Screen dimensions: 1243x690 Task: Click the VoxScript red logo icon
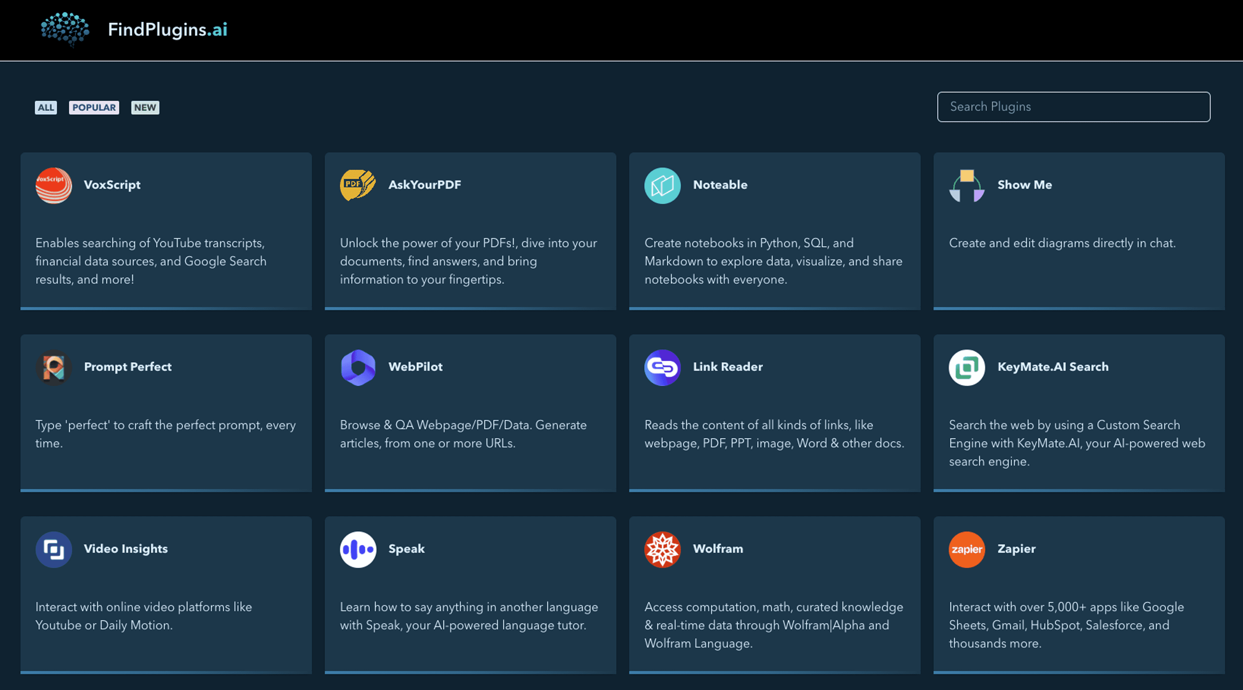pyautogui.click(x=54, y=185)
